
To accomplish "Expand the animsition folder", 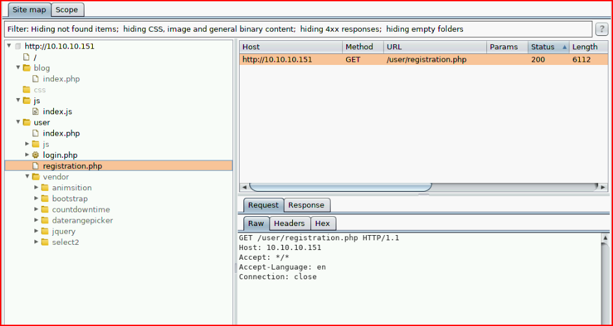I will [36, 188].
